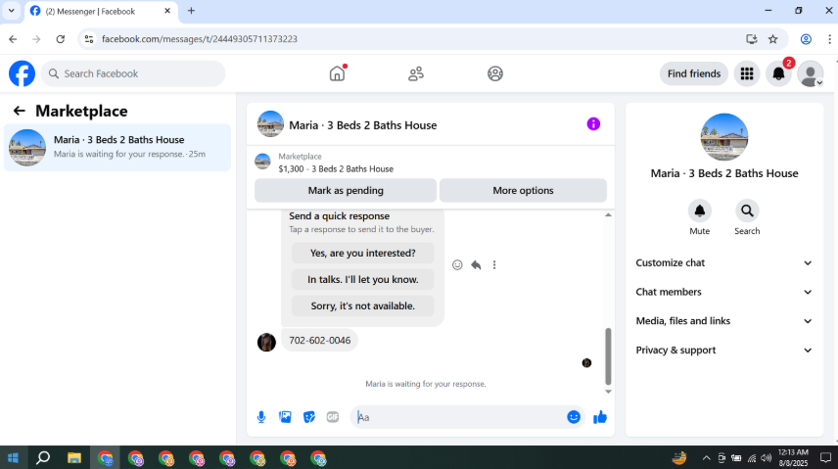
Task: Open Windows Start menu
Action: [13, 458]
